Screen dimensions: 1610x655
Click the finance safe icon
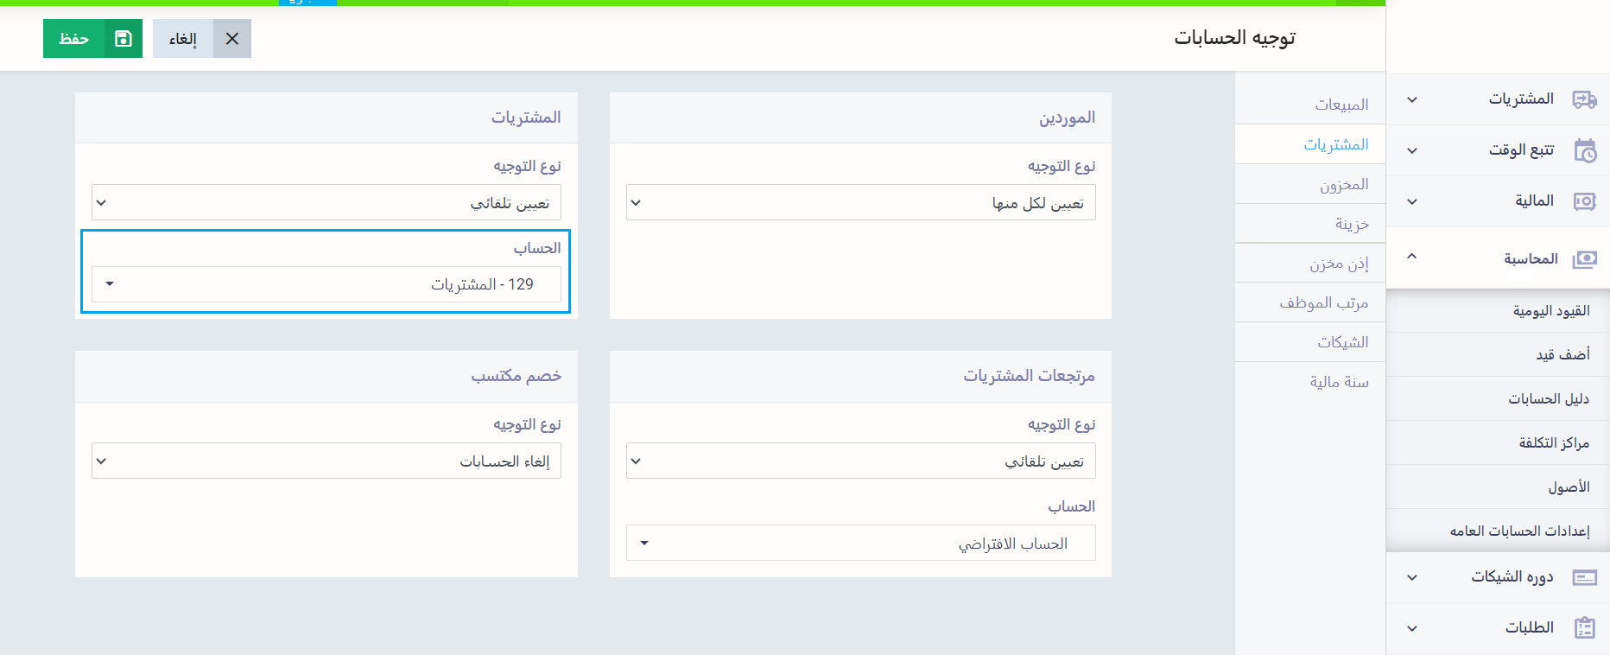1584,201
